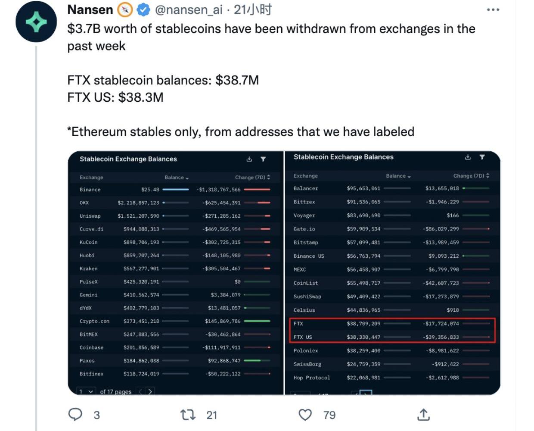Sort left table by Change (7D)
This screenshot has height=431, width=534.
(252, 178)
